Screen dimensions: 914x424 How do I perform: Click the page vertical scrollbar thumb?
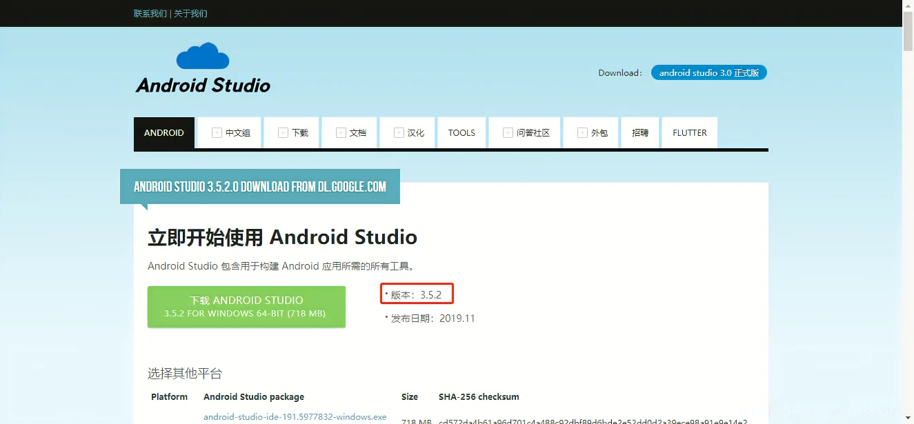(908, 32)
